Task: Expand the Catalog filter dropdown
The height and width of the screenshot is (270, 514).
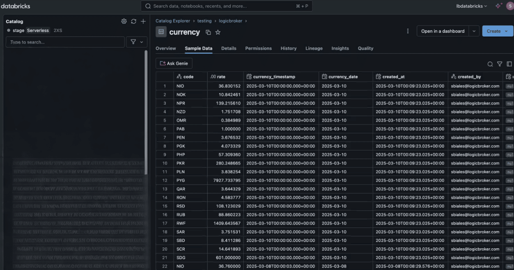Action: [x=137, y=42]
